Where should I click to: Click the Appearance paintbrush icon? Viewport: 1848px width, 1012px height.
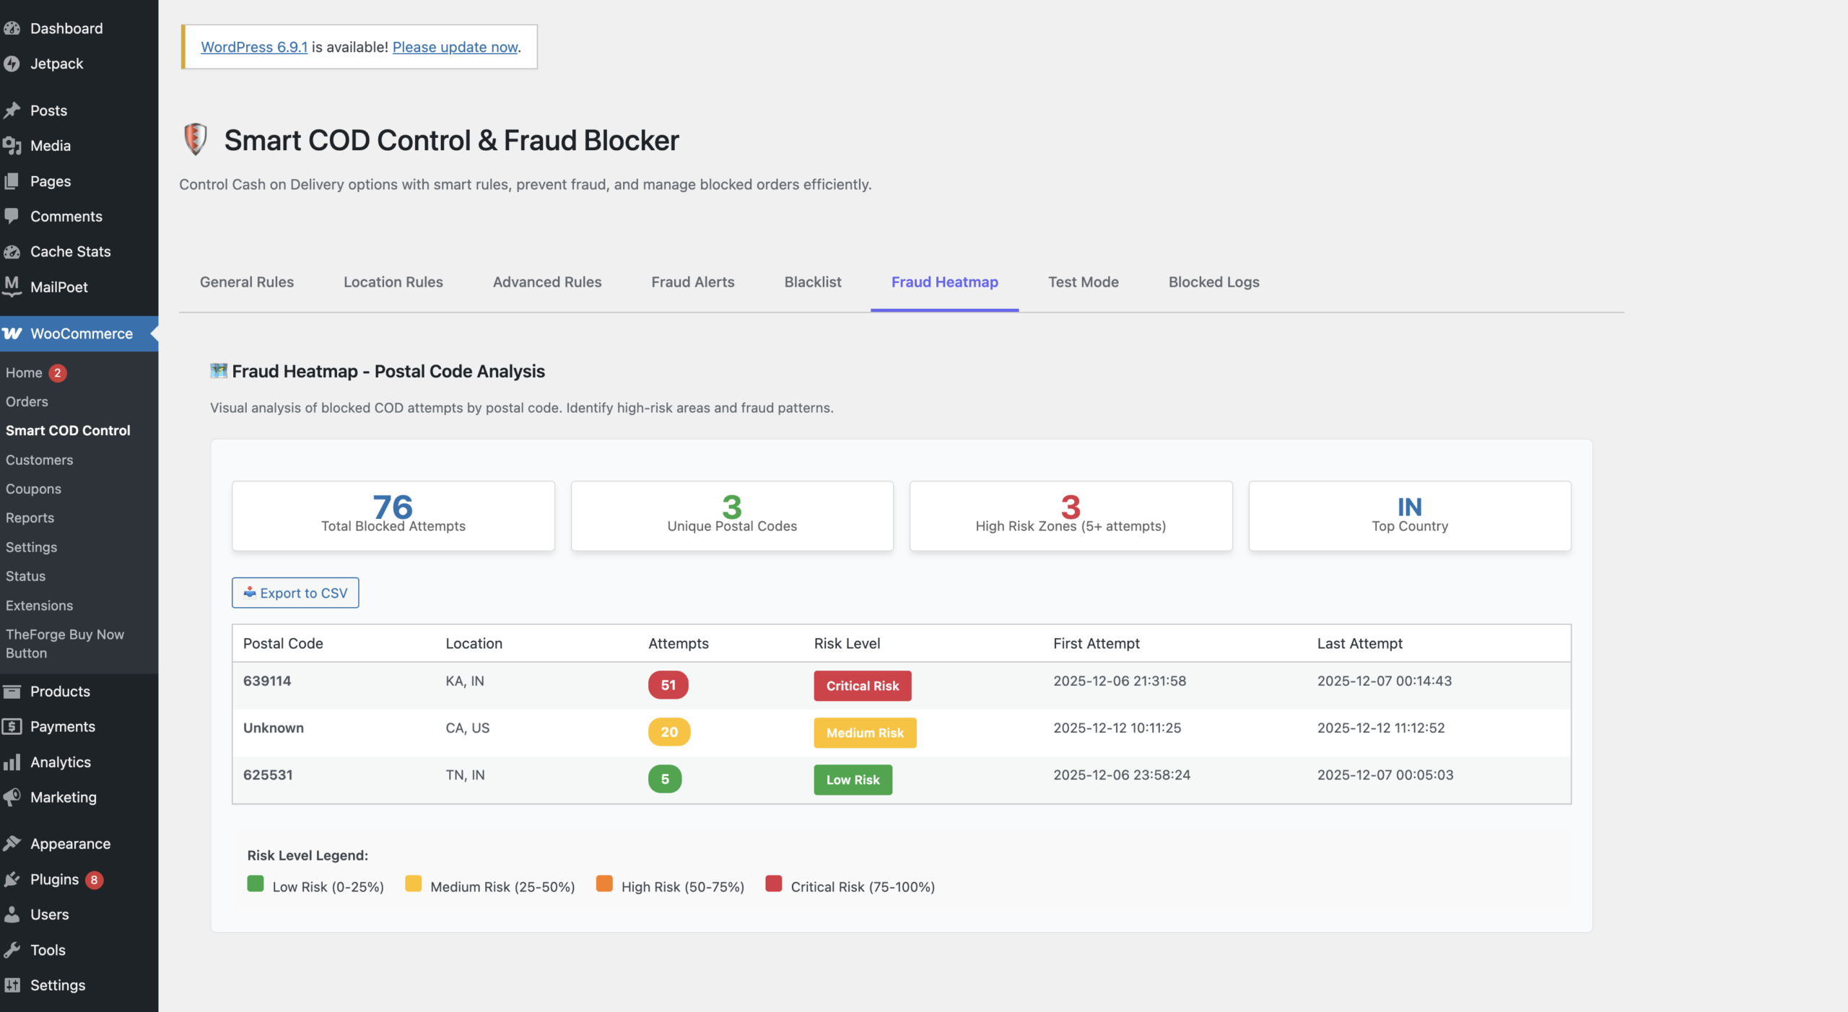pyautogui.click(x=13, y=843)
